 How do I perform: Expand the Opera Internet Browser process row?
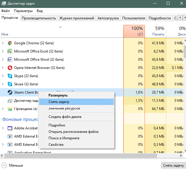(3, 68)
